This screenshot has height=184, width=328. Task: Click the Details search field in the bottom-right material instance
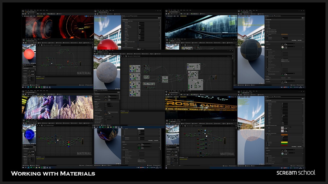click(x=283, y=99)
